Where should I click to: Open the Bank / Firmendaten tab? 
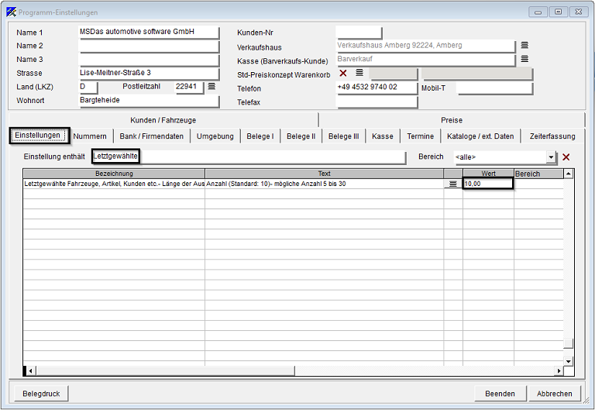coord(151,136)
